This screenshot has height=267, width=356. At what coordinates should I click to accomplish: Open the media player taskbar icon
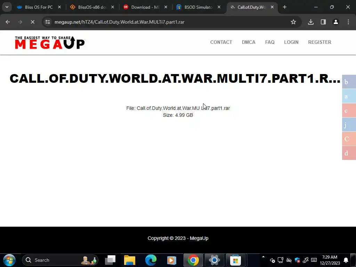coord(172,260)
